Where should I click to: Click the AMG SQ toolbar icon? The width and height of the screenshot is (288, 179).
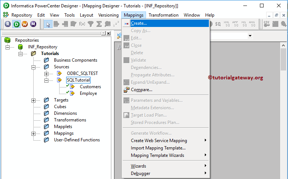(x=252, y=24)
